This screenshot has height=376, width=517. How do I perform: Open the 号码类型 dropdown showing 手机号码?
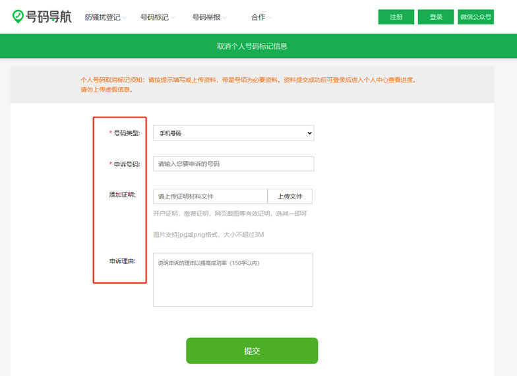233,133
